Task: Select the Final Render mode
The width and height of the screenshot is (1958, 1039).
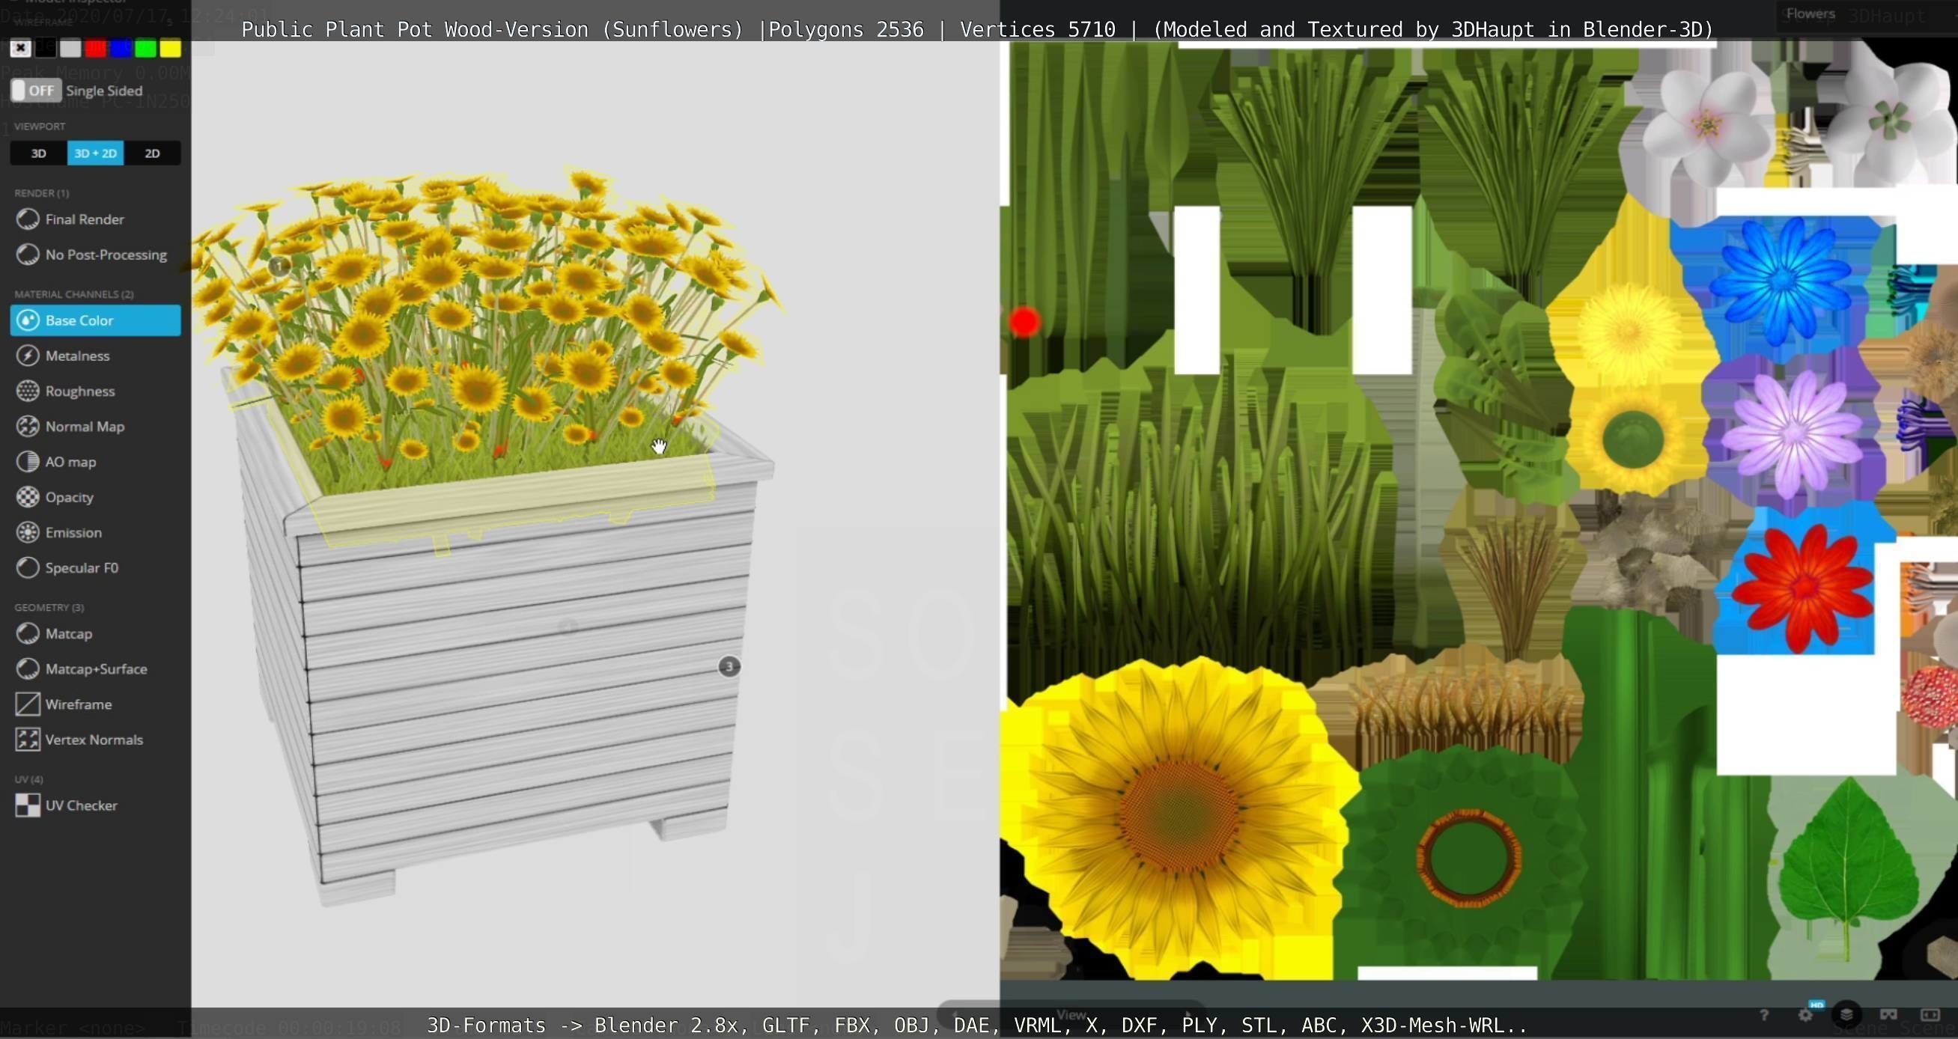Action: [x=96, y=219]
